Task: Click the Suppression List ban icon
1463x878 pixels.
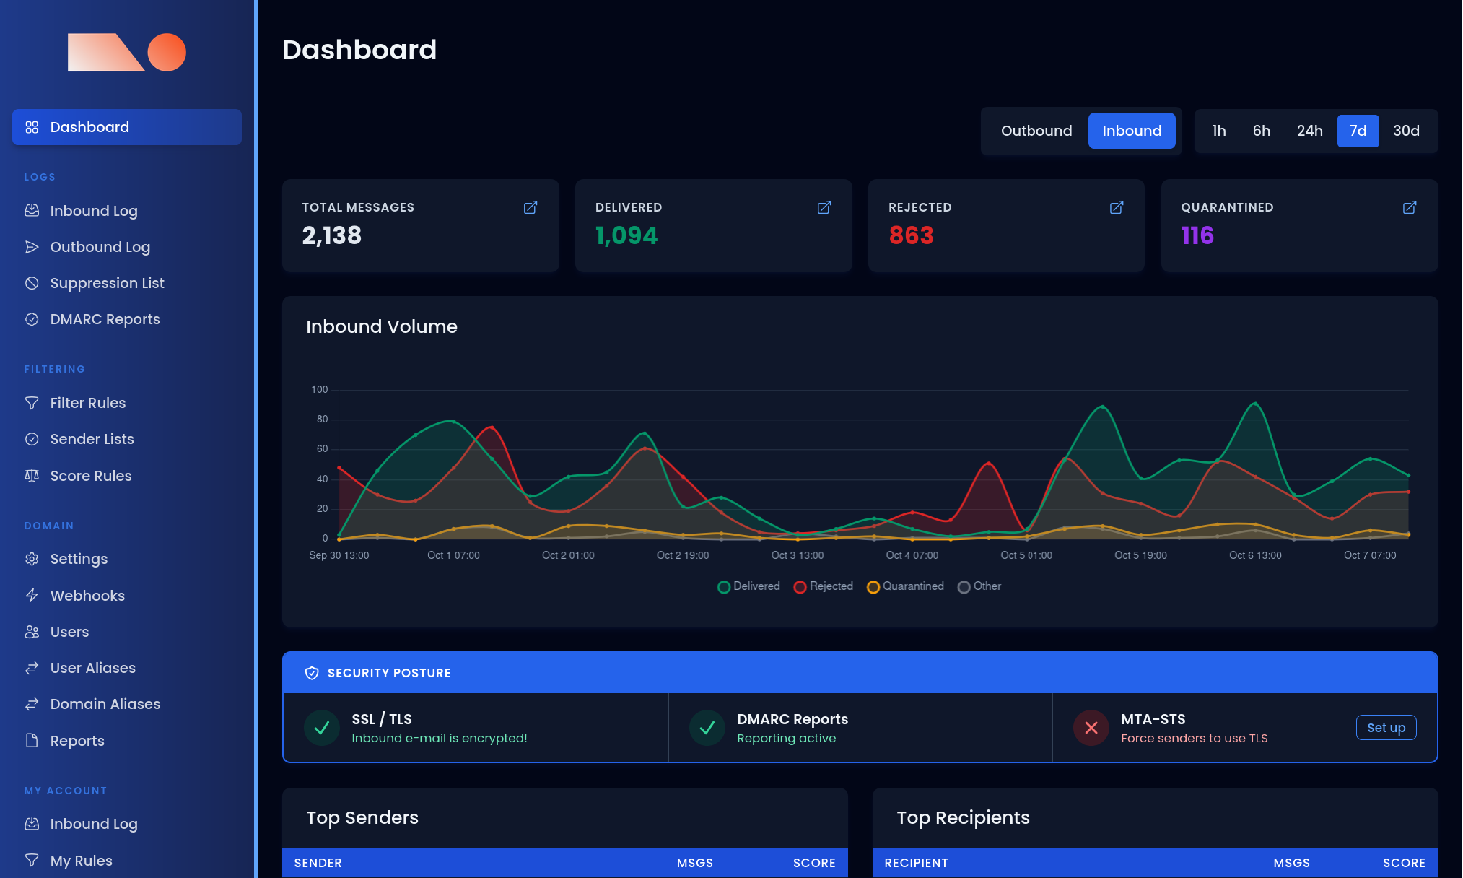Action: (x=32, y=283)
